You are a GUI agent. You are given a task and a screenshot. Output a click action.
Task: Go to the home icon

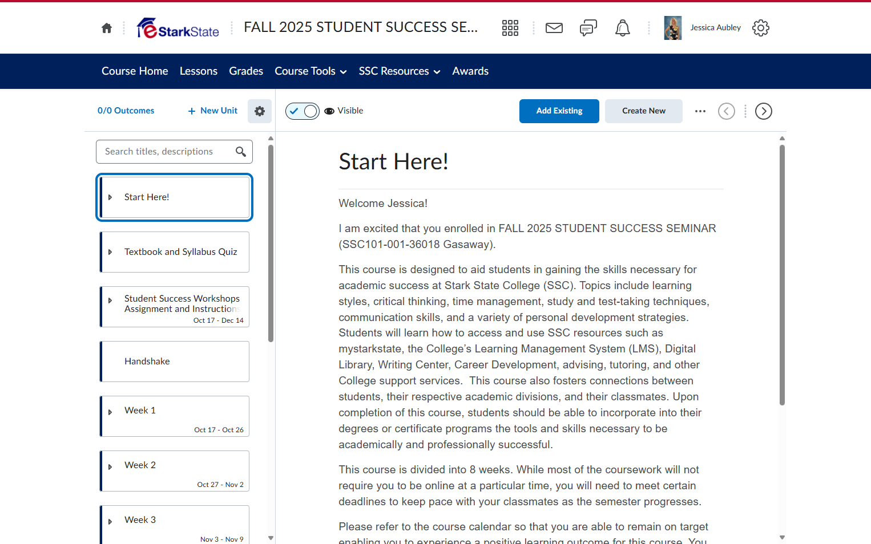tap(107, 28)
